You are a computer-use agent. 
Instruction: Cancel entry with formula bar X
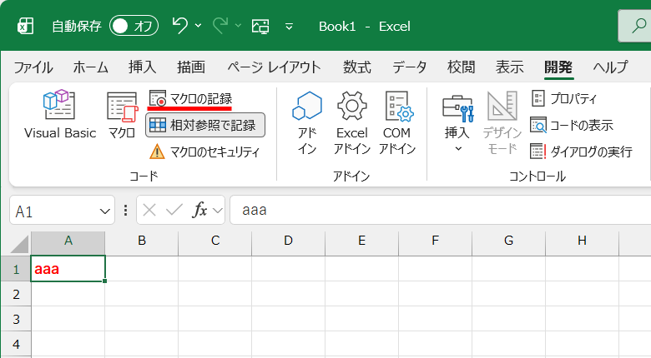click(x=149, y=210)
